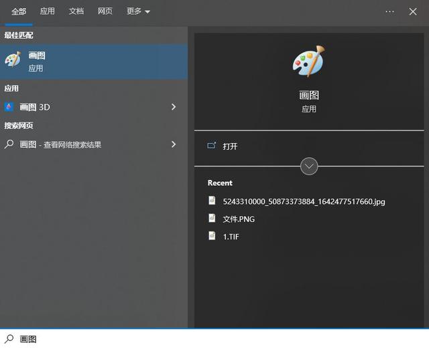Click the file icon beside the jpg file
Image resolution: width=429 pixels, height=349 pixels.
coord(212,201)
